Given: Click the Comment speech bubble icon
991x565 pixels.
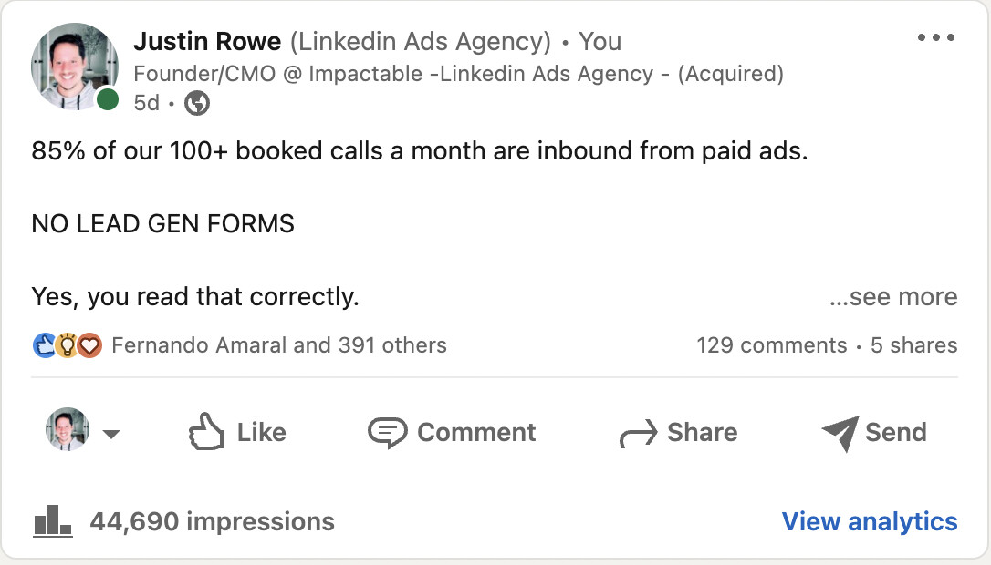Looking at the screenshot, I should (388, 433).
